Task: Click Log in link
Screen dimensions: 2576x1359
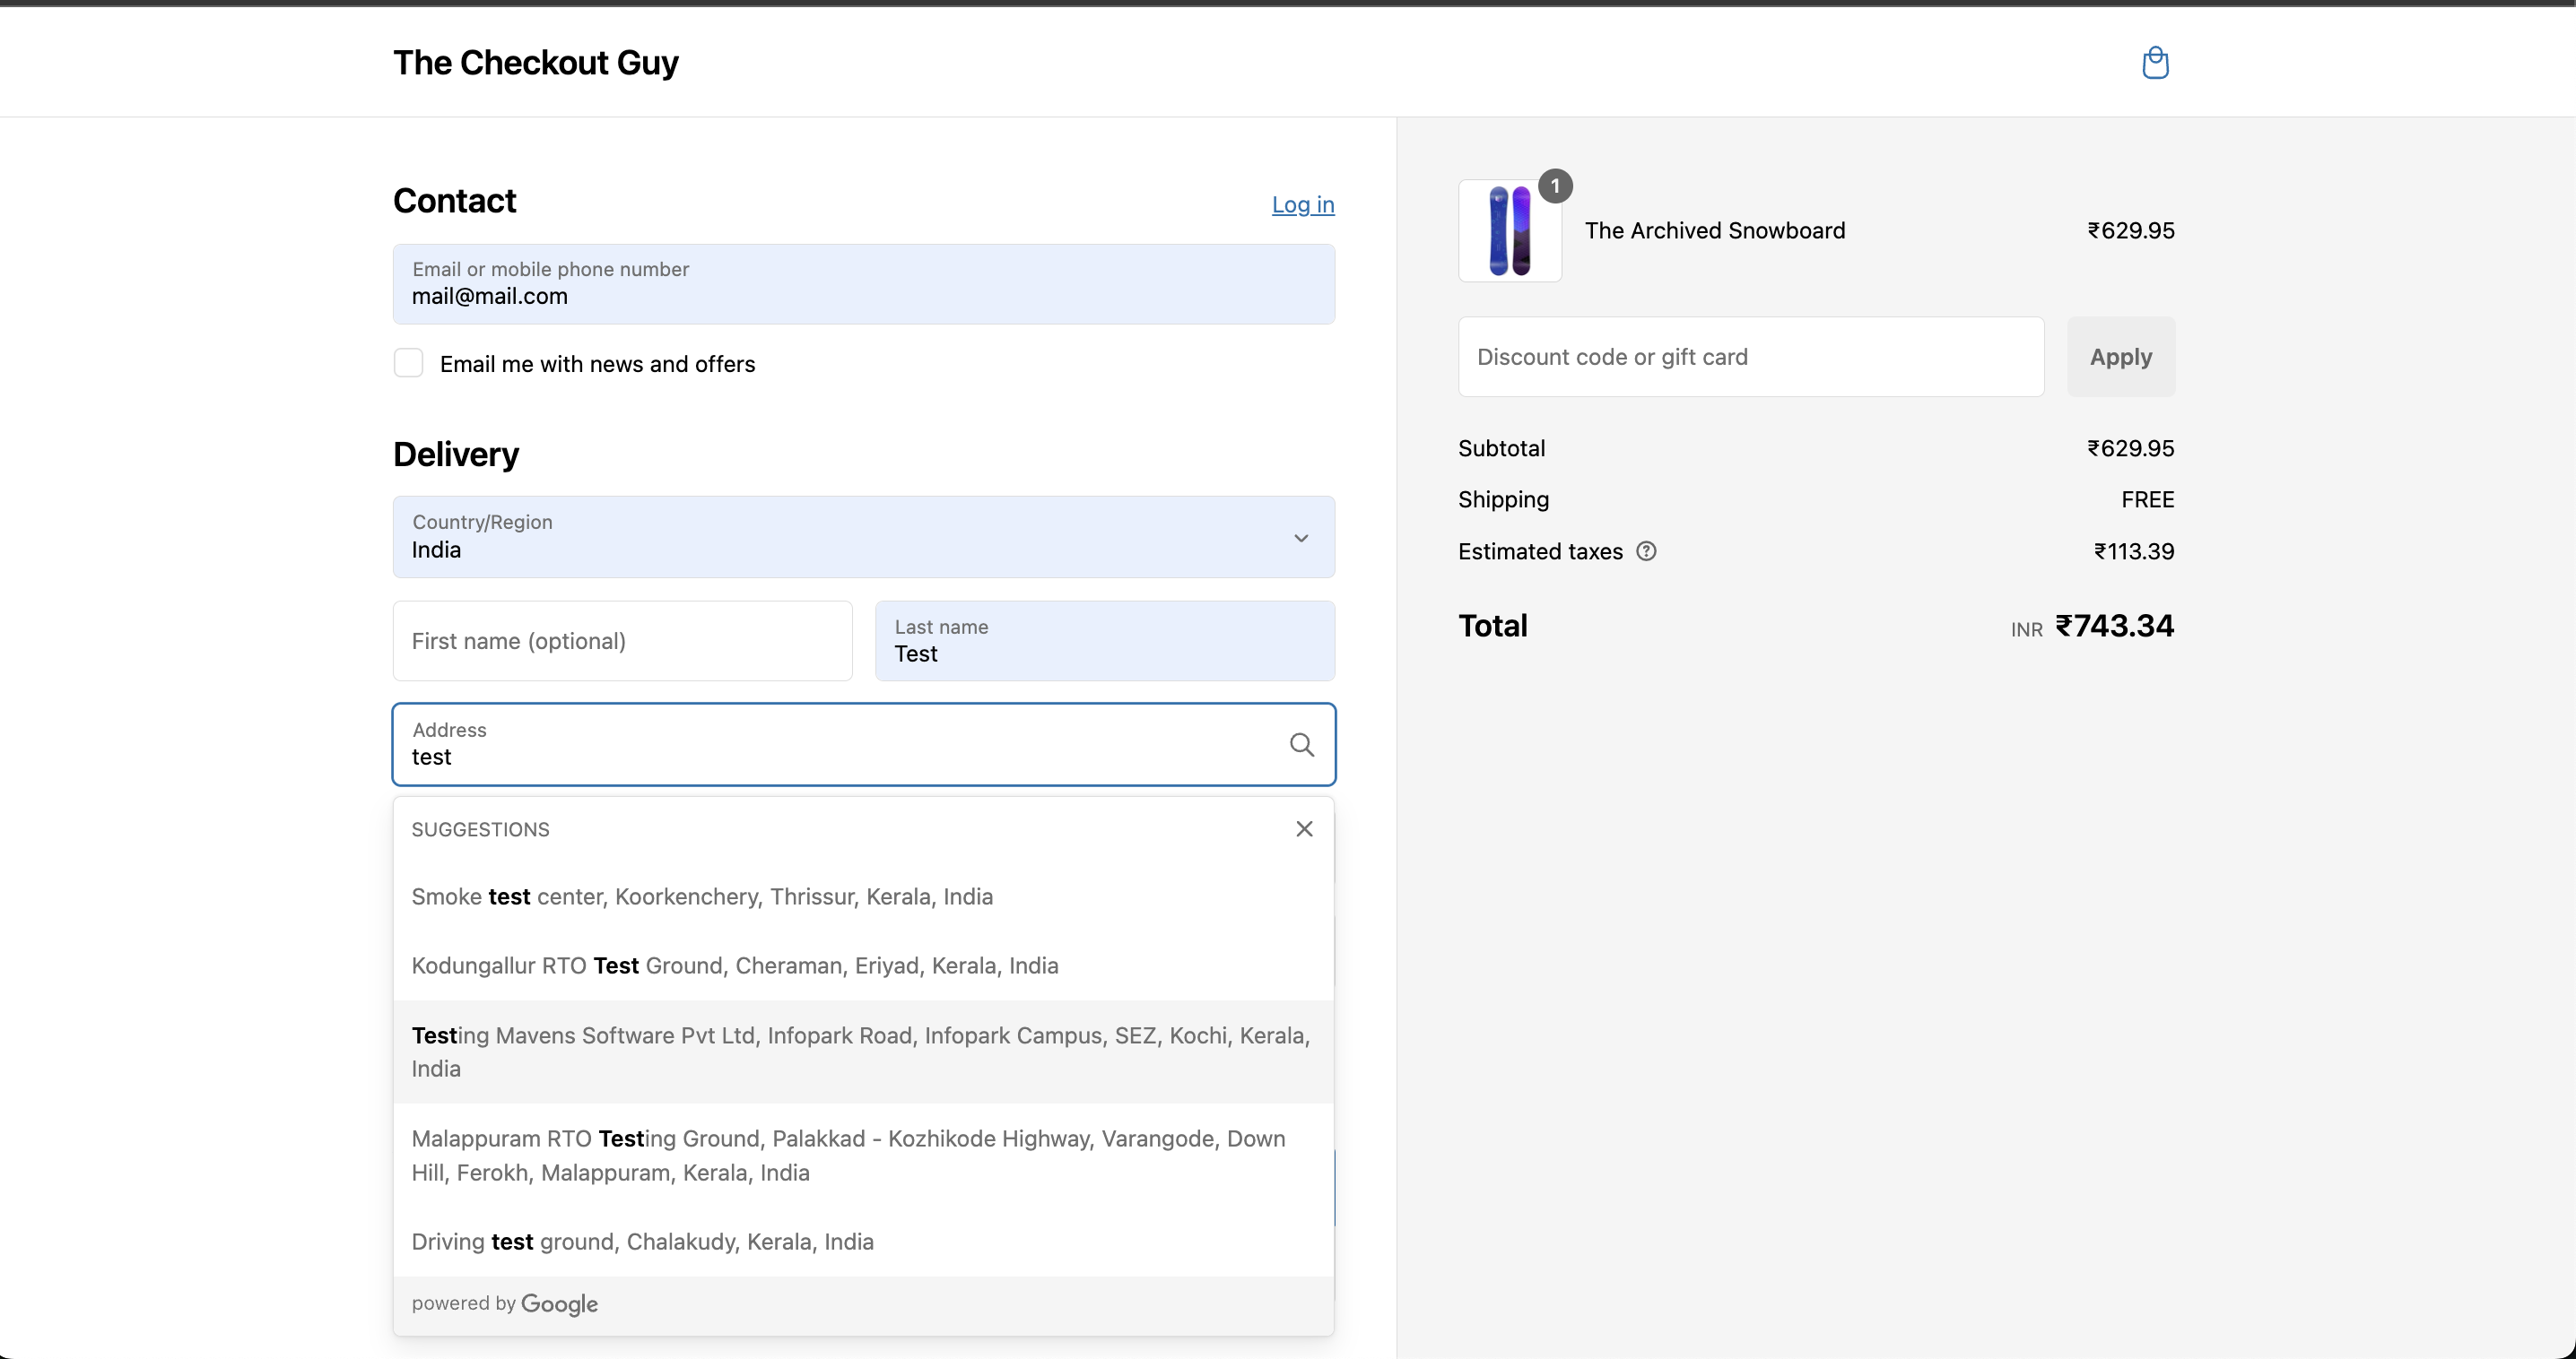Action: [x=1301, y=204]
